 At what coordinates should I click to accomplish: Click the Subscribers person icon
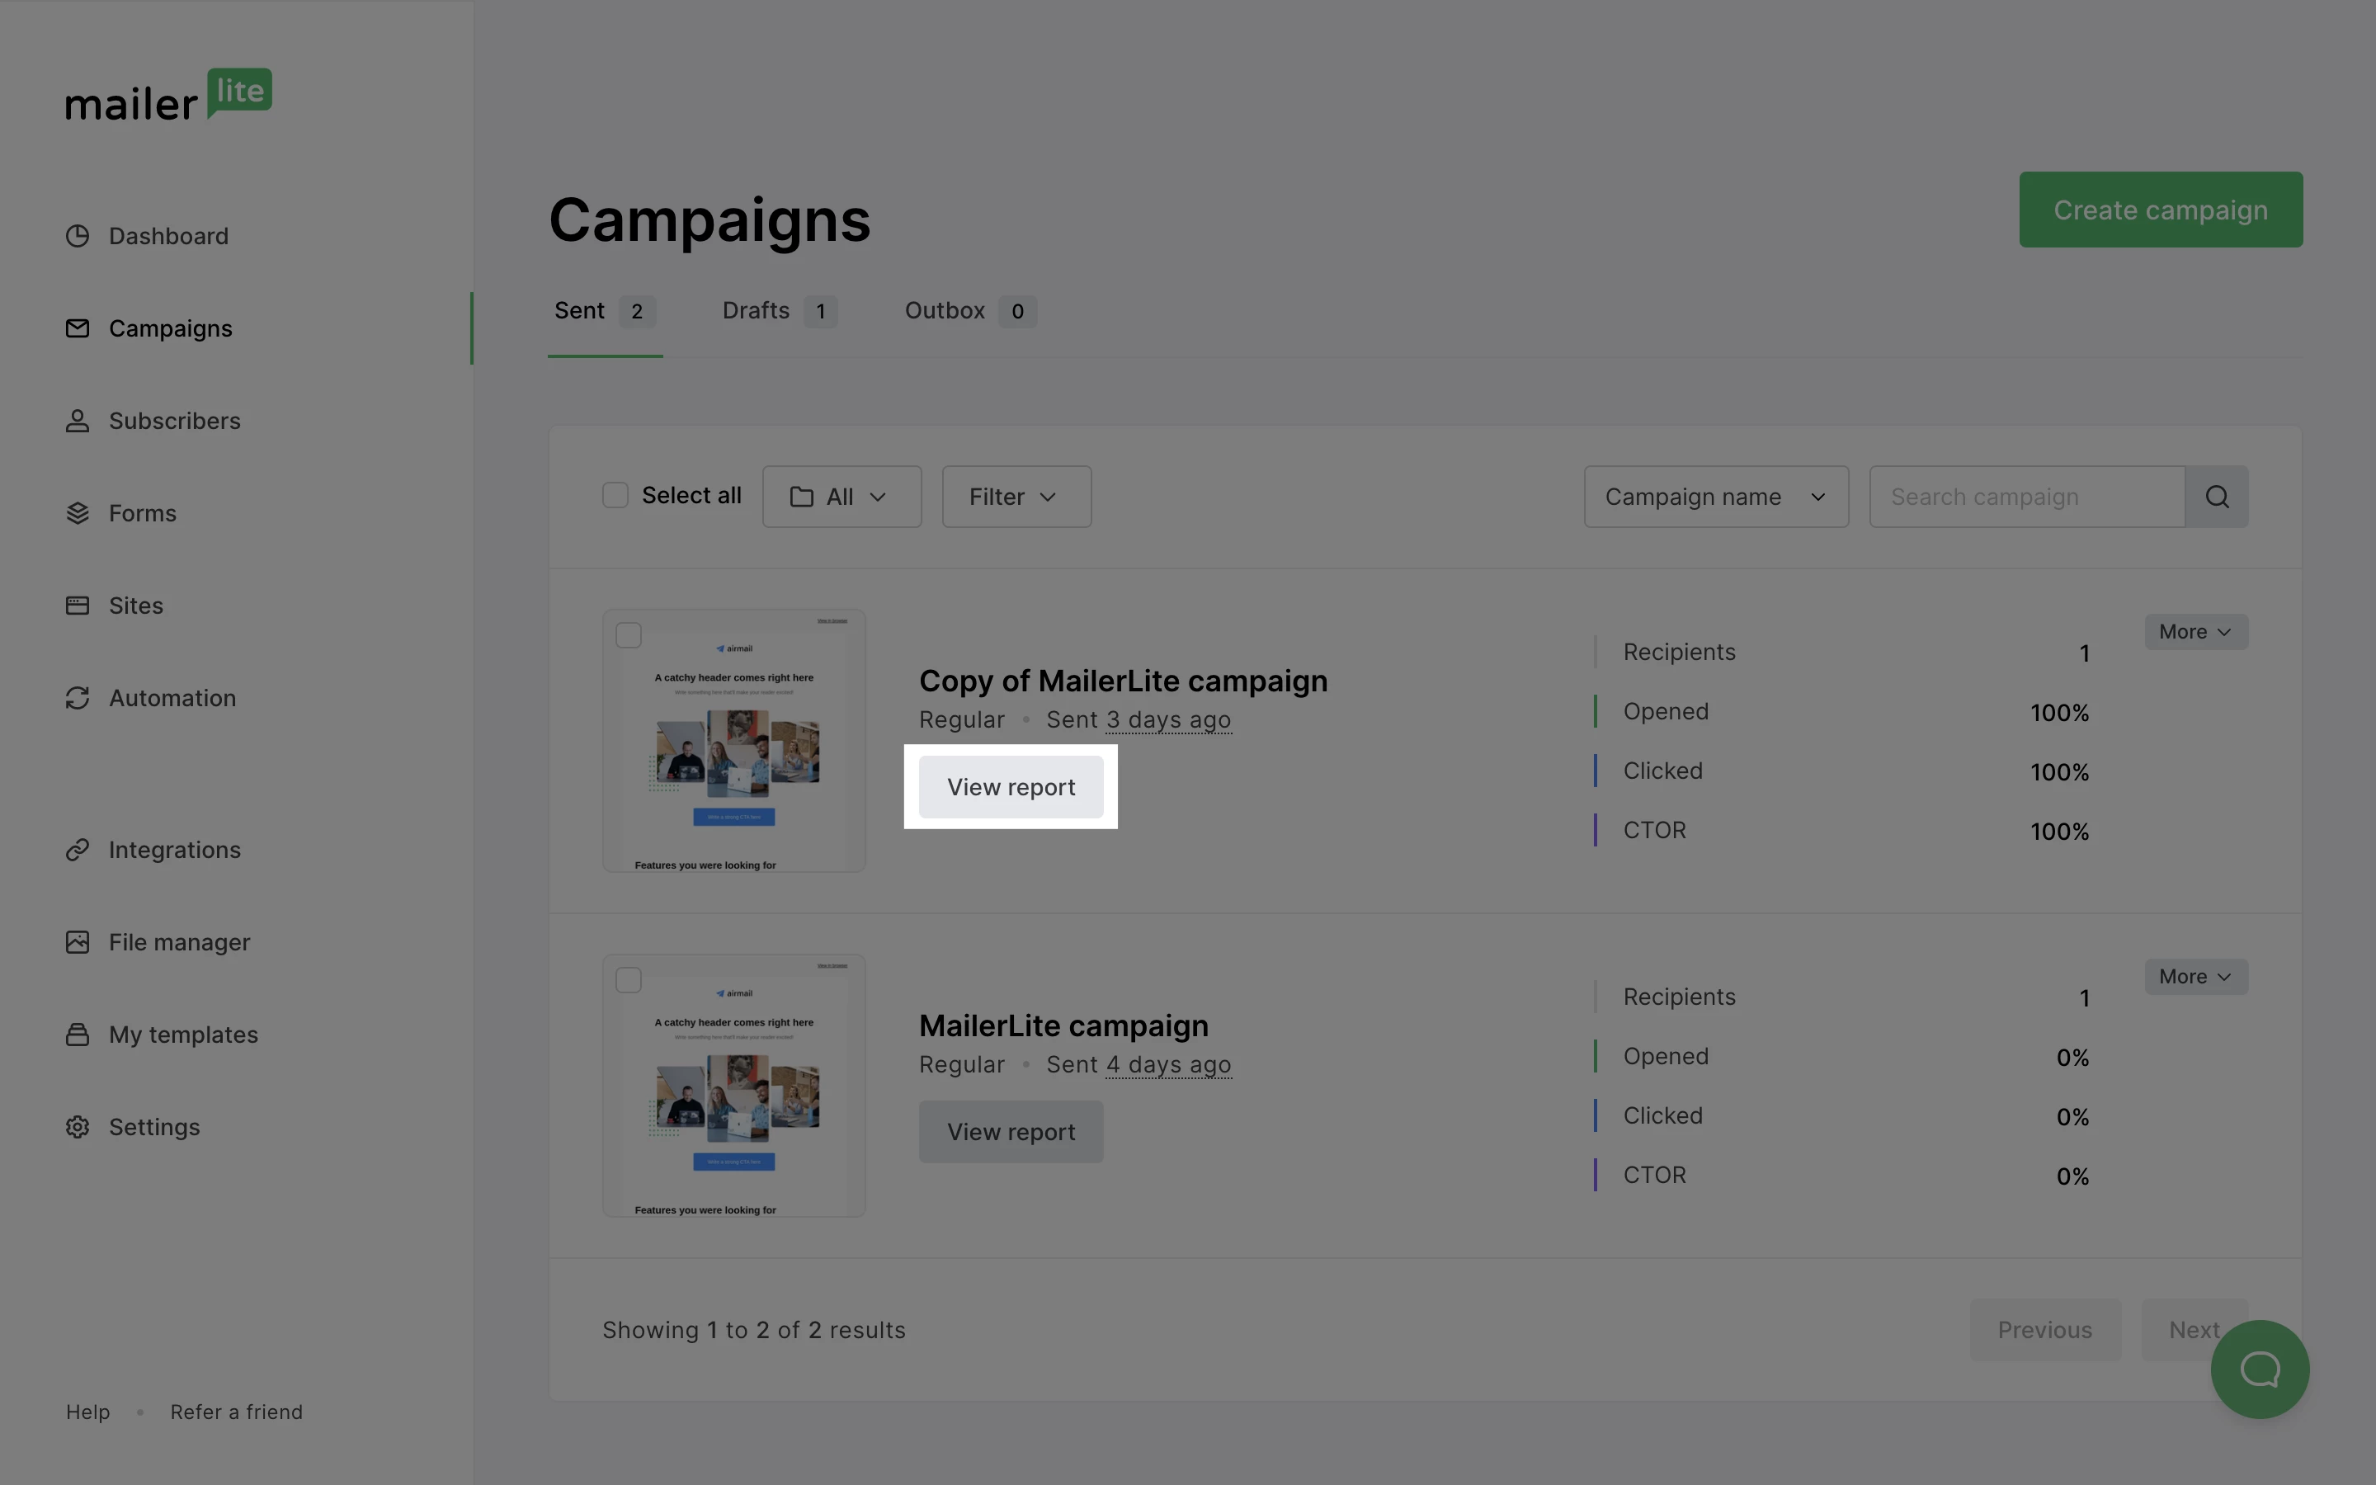pos(78,421)
